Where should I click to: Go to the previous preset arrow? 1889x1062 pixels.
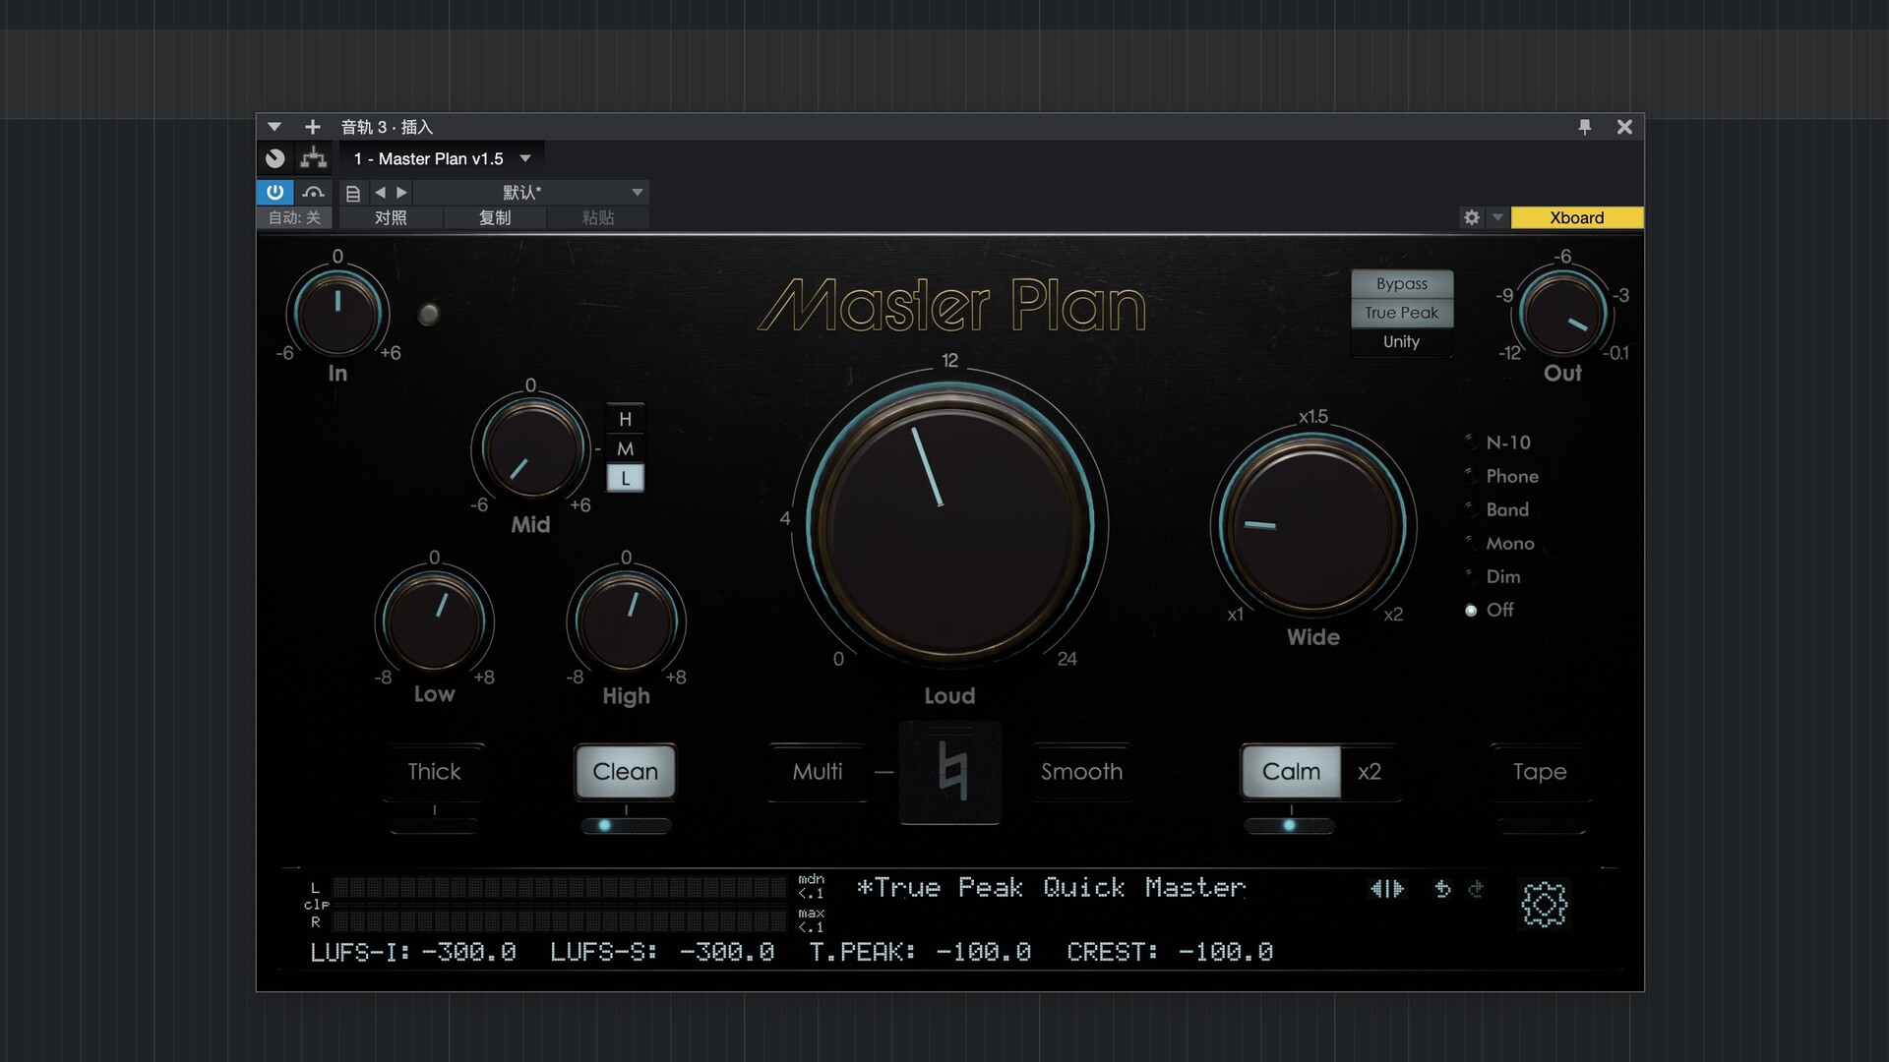(380, 193)
